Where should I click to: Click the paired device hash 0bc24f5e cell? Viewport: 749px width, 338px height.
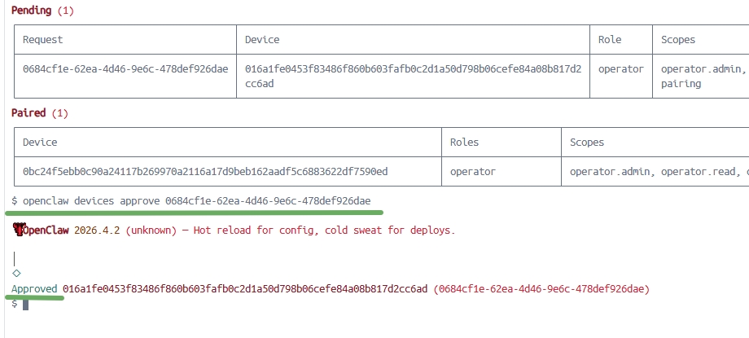228,171
